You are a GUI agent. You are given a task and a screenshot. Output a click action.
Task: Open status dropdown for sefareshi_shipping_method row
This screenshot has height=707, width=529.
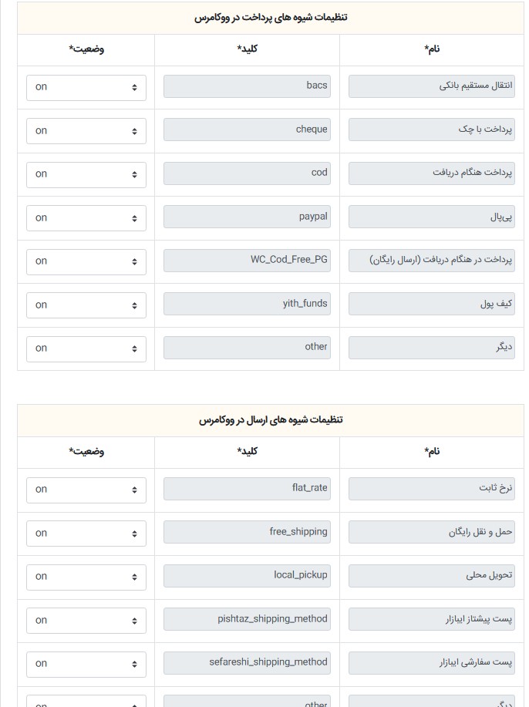tap(86, 663)
